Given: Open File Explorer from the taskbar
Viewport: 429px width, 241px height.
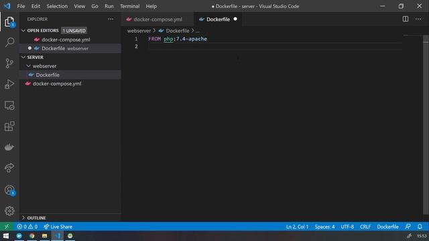Looking at the screenshot, I should point(45,236).
